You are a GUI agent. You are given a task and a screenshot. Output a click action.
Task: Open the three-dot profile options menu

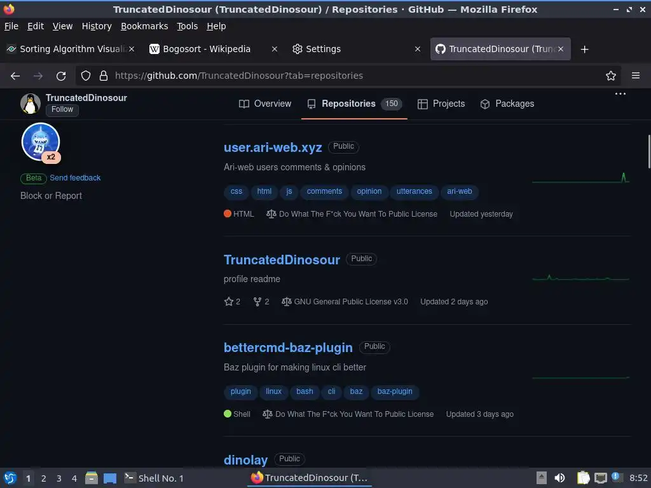[x=620, y=94]
